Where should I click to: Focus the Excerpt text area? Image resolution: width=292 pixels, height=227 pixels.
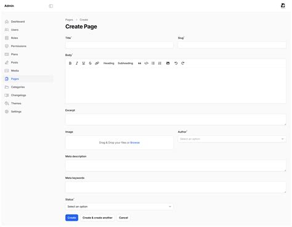point(176,120)
